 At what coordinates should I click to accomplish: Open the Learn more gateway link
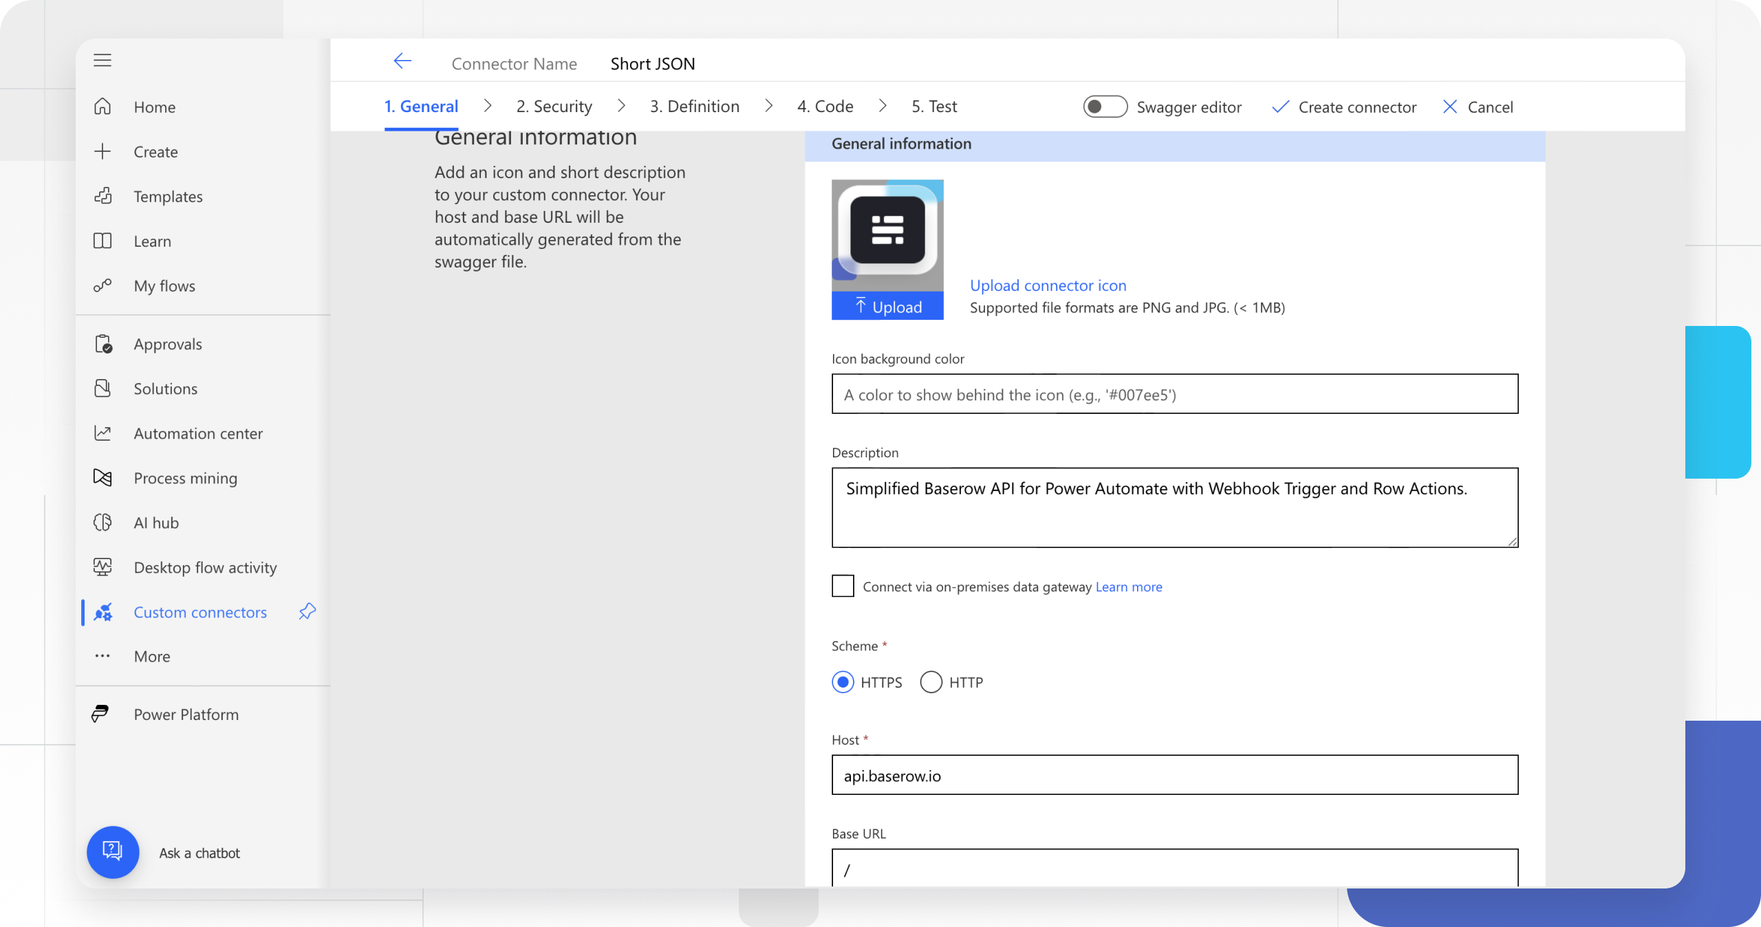tap(1128, 587)
